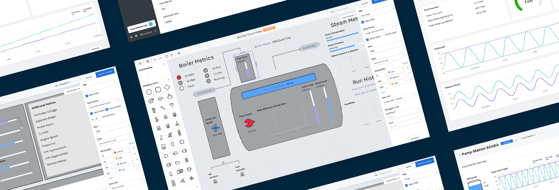Select the Flue Temp widget on the canvas
This screenshot has height=190, width=559.
tap(246, 67)
